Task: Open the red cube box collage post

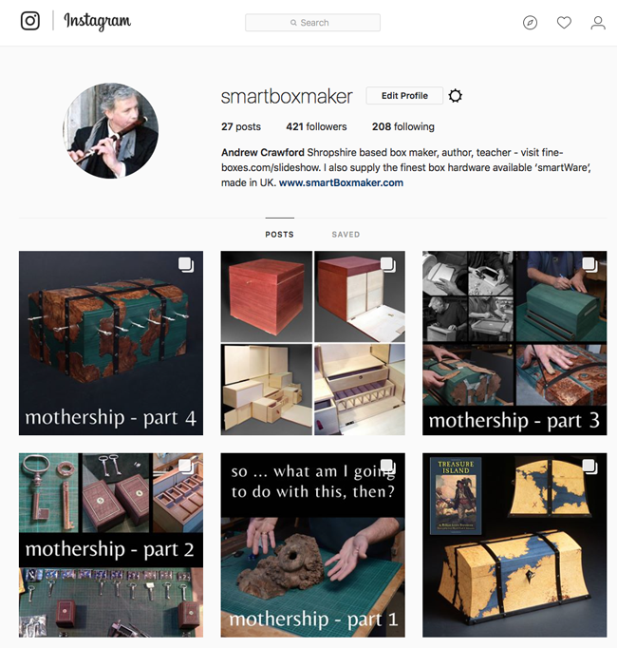Action: [x=312, y=343]
